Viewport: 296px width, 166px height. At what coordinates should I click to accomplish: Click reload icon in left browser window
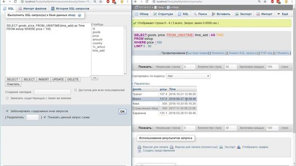15,1
